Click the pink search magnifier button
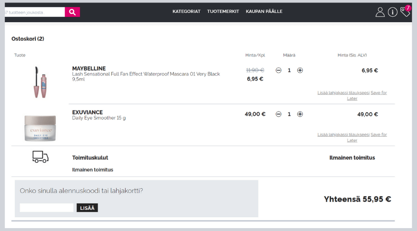This screenshot has height=231, width=417. (x=72, y=12)
